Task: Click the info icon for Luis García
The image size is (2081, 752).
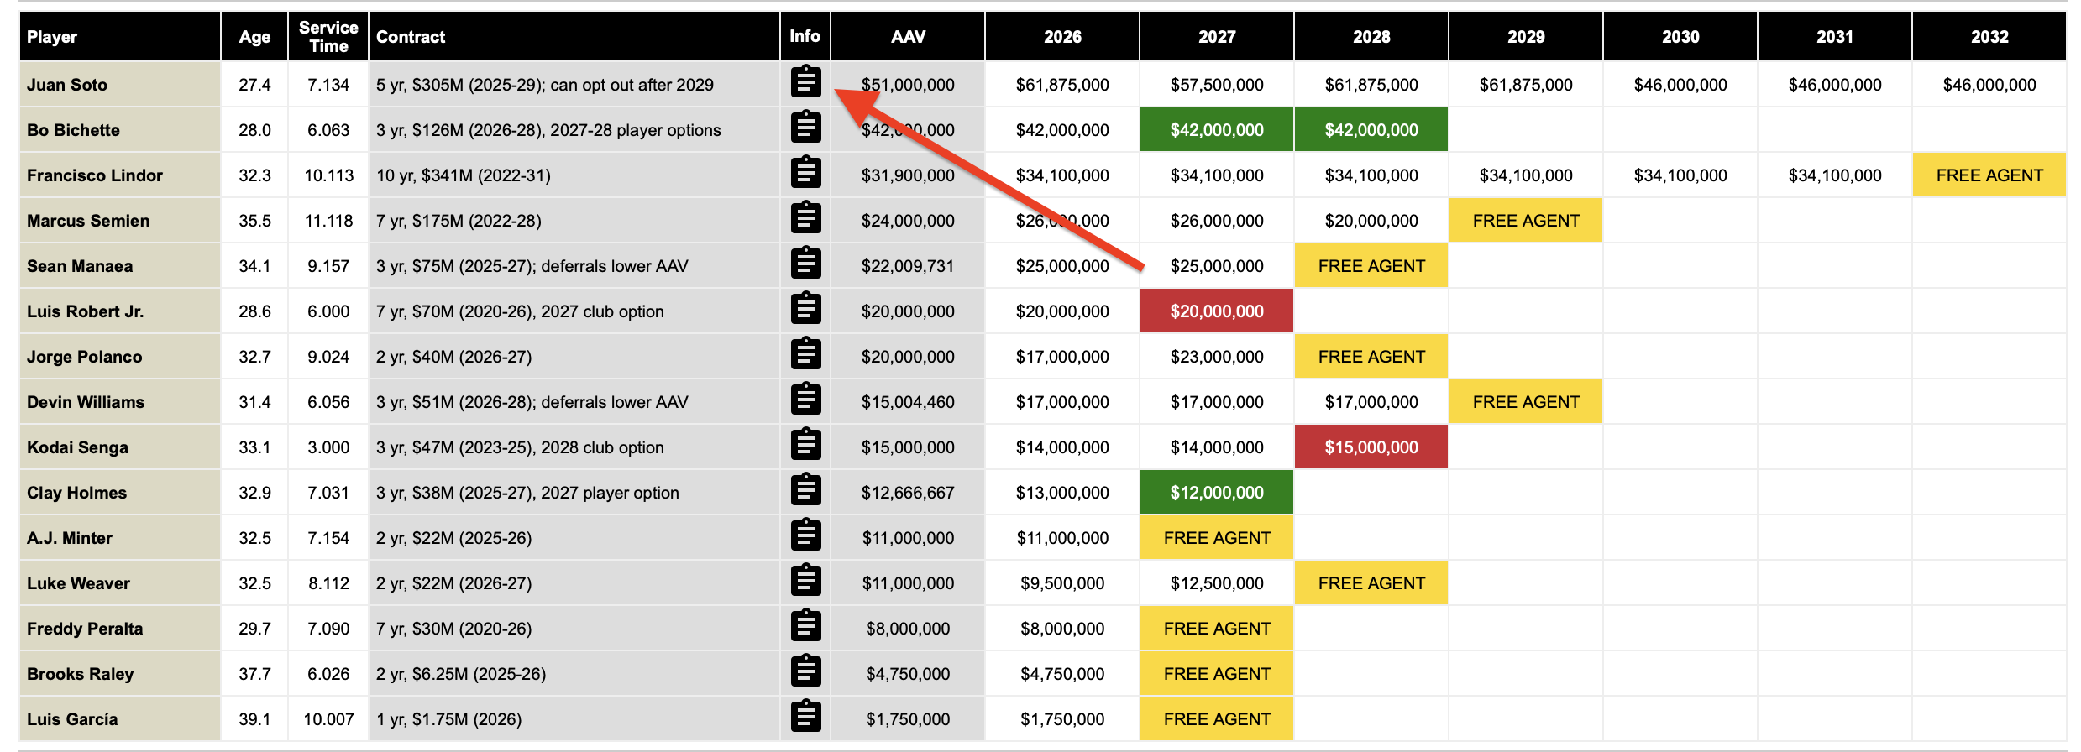Action: 805,718
